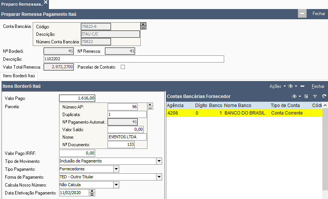This screenshot has width=328, height=199.
Task: Expand arrow next to Itens Borderô lightbulb icon
Action: (x=296, y=86)
